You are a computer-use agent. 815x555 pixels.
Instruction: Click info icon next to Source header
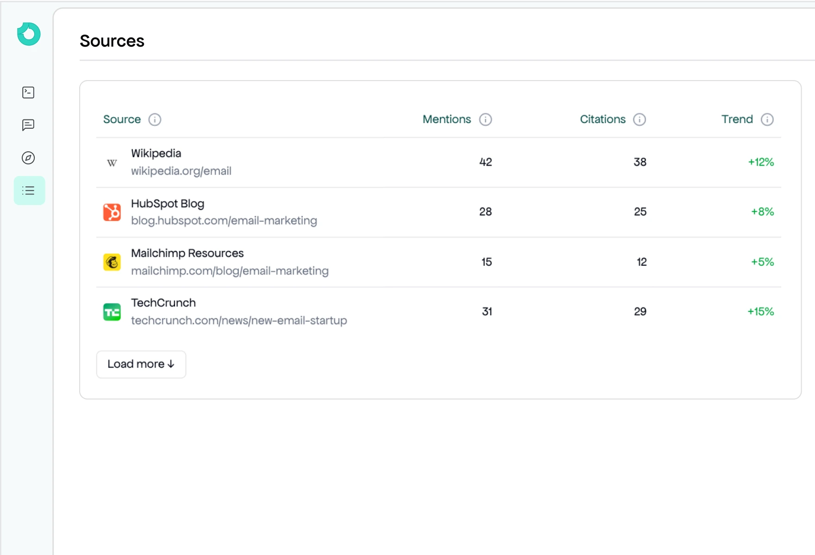click(x=155, y=119)
